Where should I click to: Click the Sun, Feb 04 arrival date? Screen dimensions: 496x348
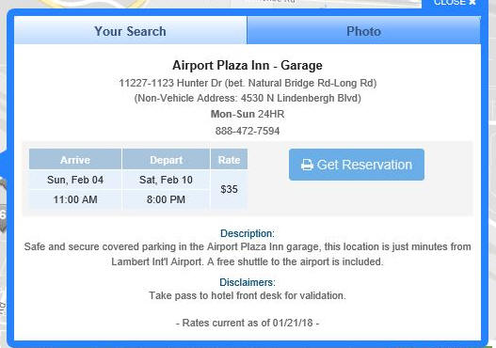(x=75, y=180)
